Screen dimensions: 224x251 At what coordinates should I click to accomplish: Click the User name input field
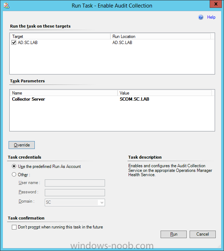(75, 183)
